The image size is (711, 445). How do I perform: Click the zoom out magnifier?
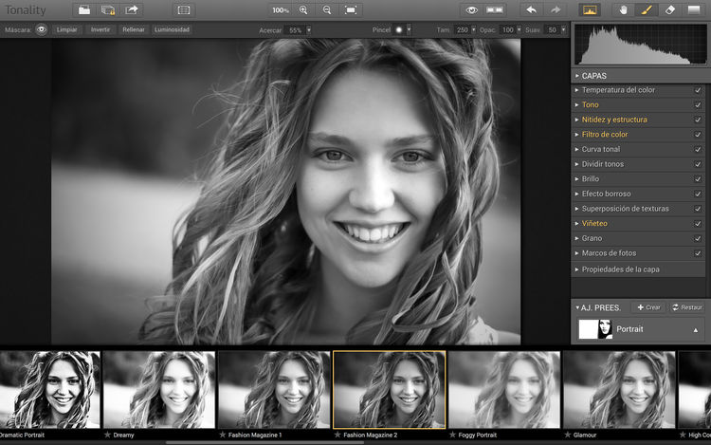pyautogui.click(x=327, y=10)
